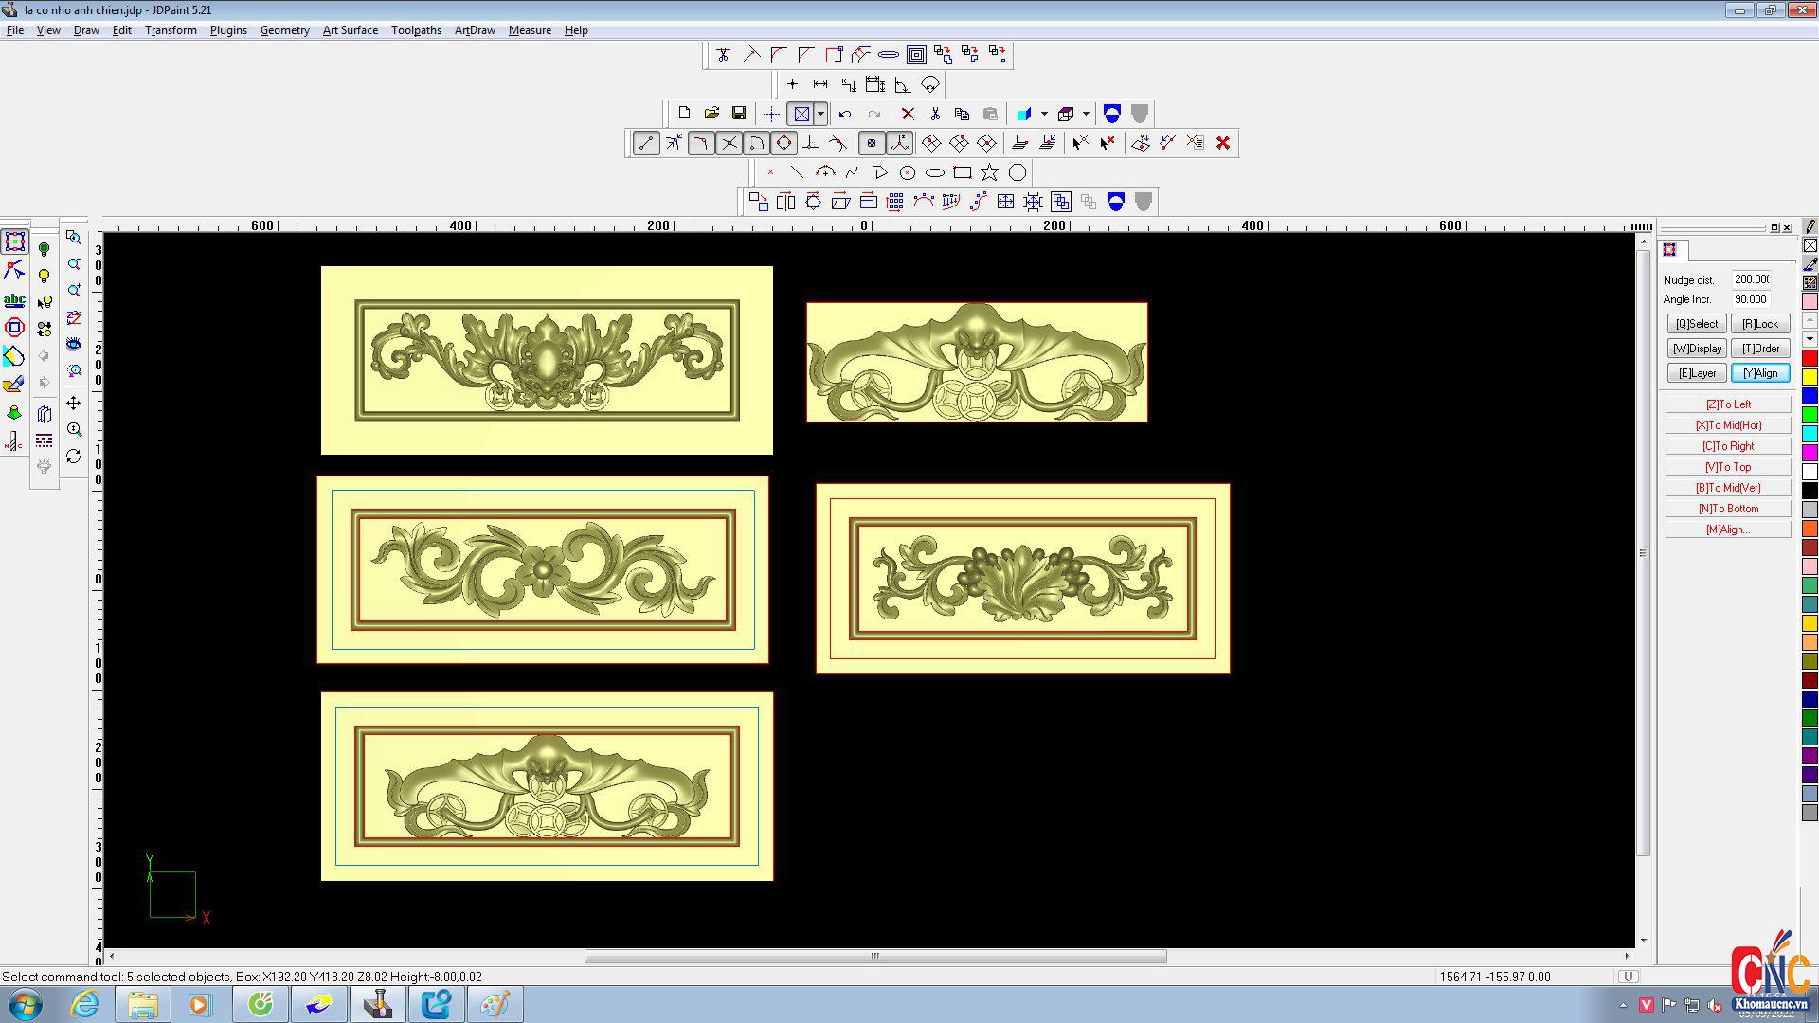Image resolution: width=1819 pixels, height=1023 pixels.
Task: Click the Array copy grid icon
Action: (x=895, y=202)
